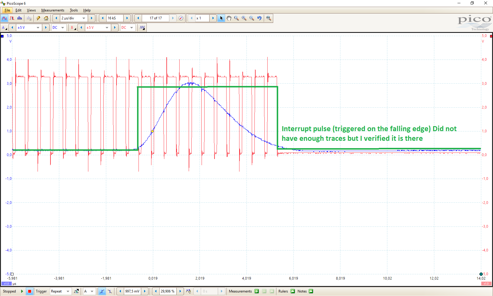Screen dimensions: 493x296
Task: Click the Home display icon
Action: pyautogui.click(x=46, y=18)
